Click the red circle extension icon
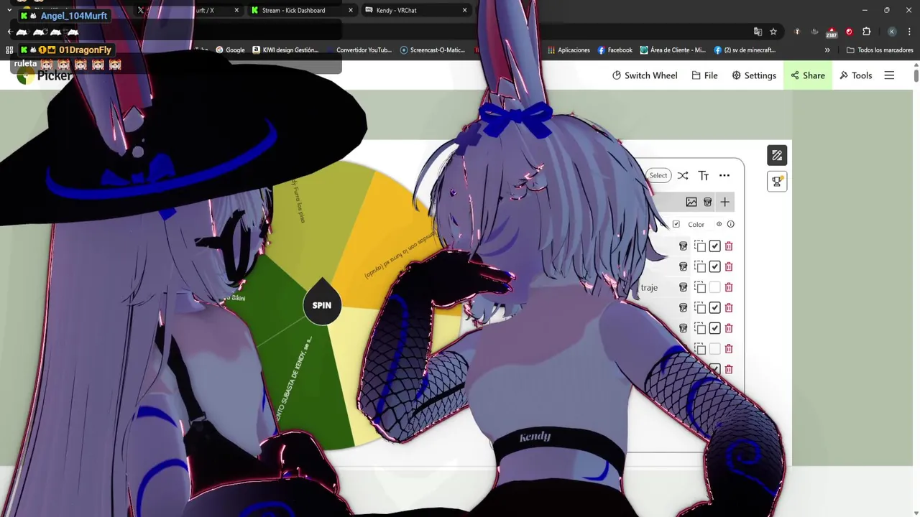The width and height of the screenshot is (920, 517). (849, 32)
